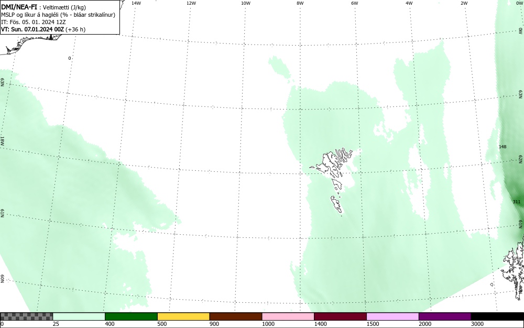This screenshot has width=524, height=328.
Task: Click the 10W longitude label
Action: pos(246,3)
